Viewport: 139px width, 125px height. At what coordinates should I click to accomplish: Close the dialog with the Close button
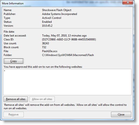[121, 114]
